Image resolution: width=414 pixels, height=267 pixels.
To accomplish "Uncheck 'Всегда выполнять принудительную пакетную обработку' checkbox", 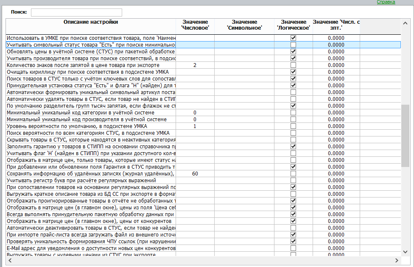I will click(294, 214).
